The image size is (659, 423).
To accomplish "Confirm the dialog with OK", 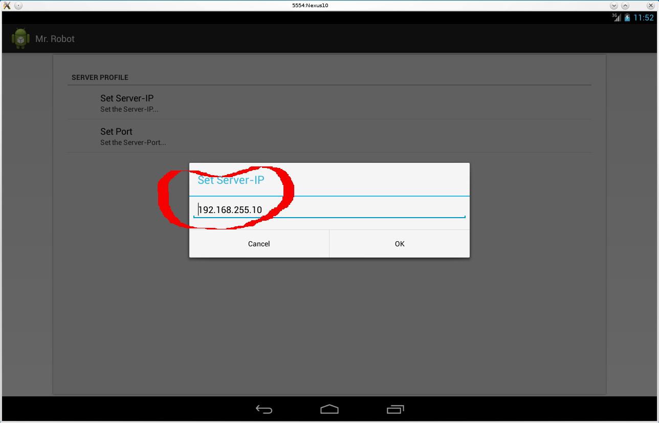I will (x=400, y=244).
